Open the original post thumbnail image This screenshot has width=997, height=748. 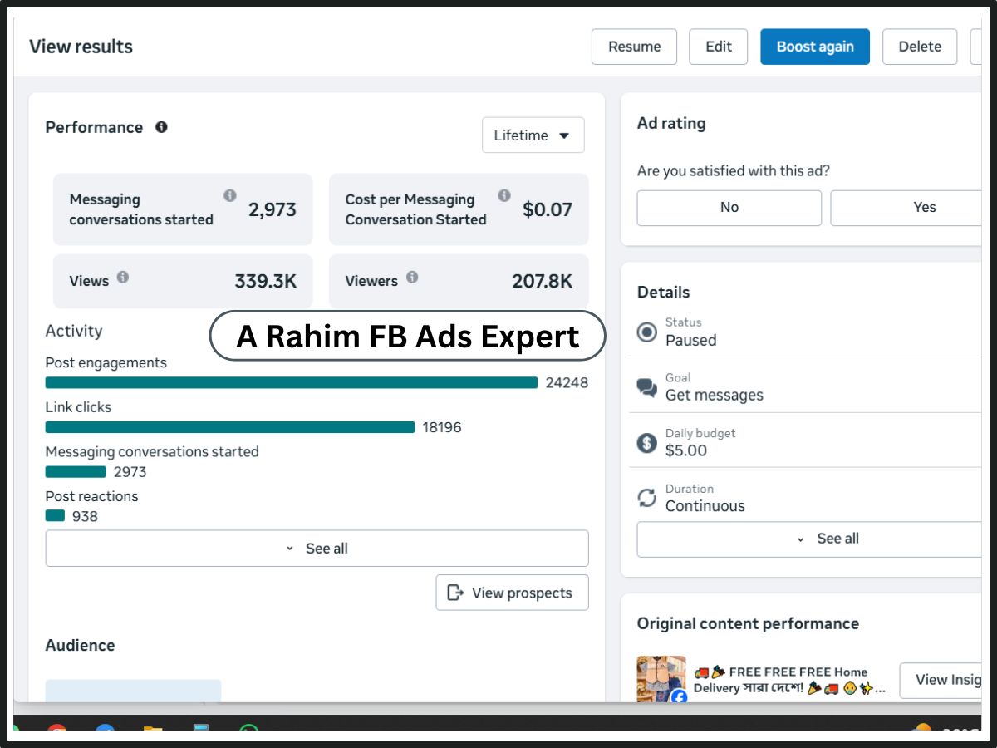coord(661,679)
